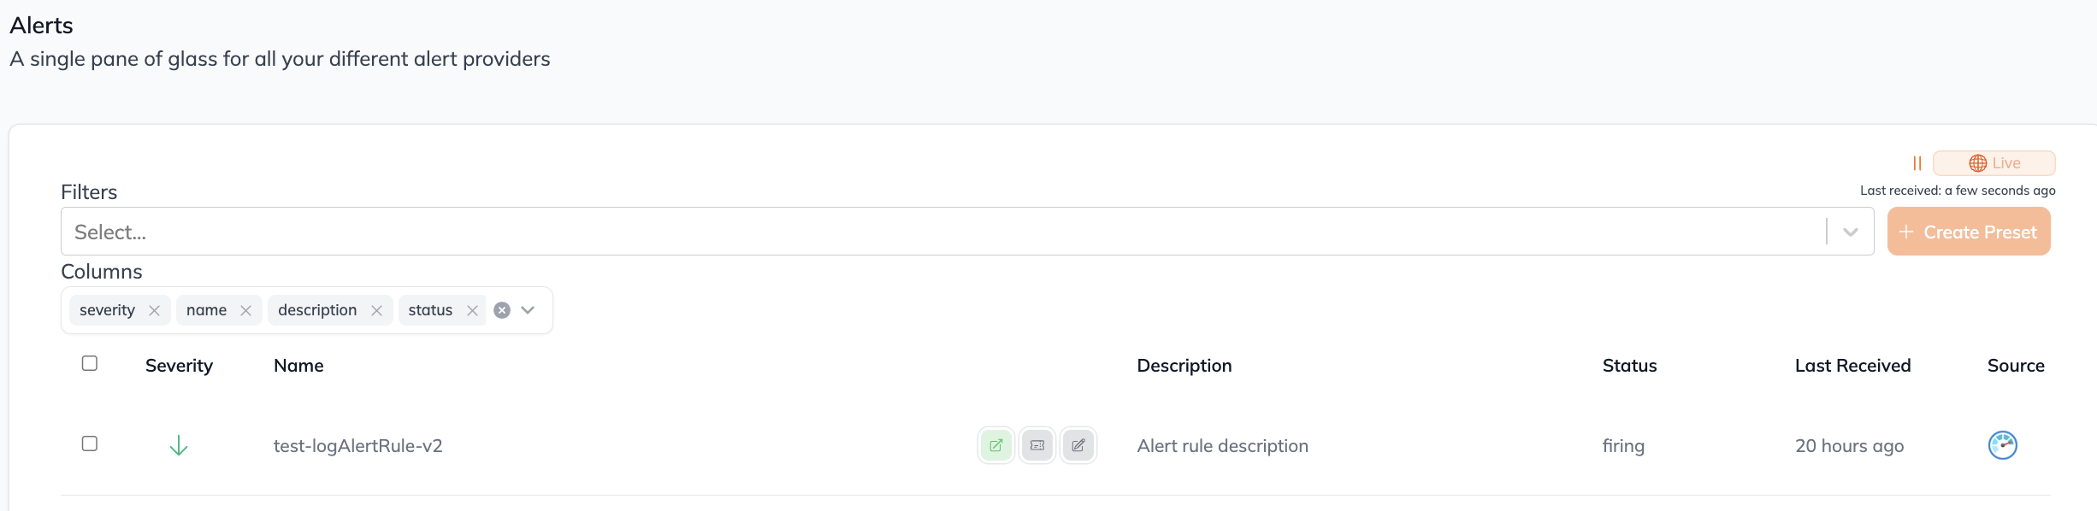Click the Filters Select input field

click(x=941, y=232)
